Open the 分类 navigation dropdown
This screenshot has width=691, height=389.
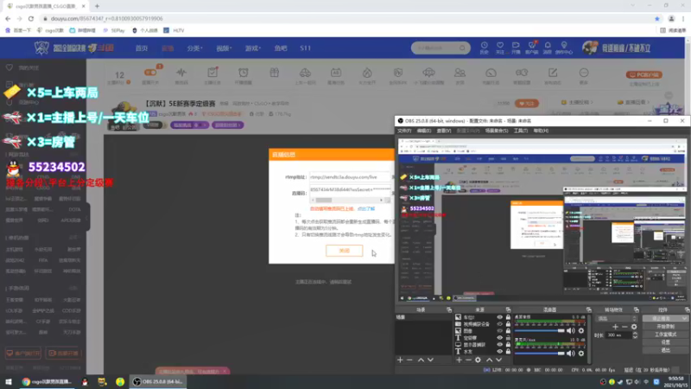click(x=194, y=48)
